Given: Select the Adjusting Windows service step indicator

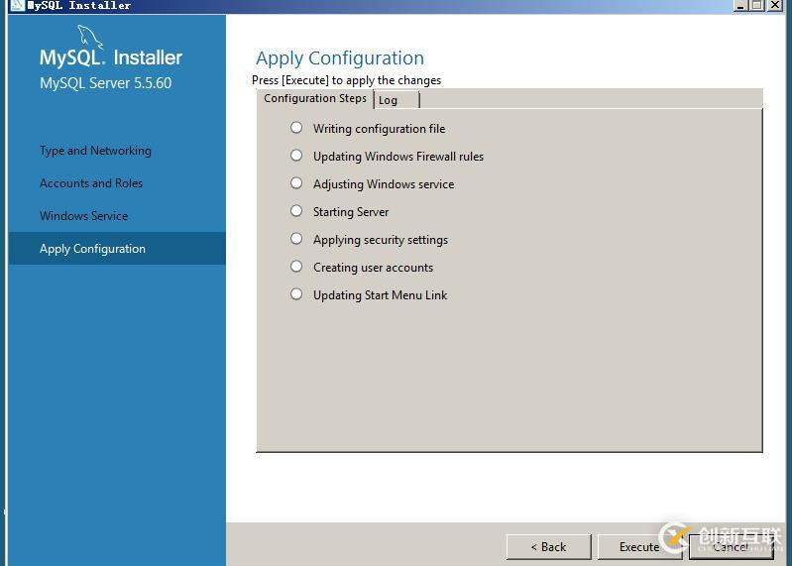Looking at the screenshot, I should 296,183.
